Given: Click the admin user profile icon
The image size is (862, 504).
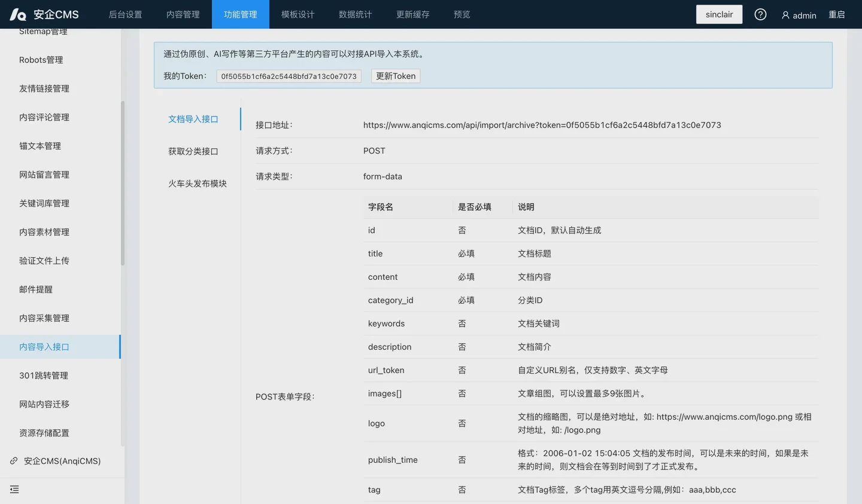Looking at the screenshot, I should coord(785,15).
